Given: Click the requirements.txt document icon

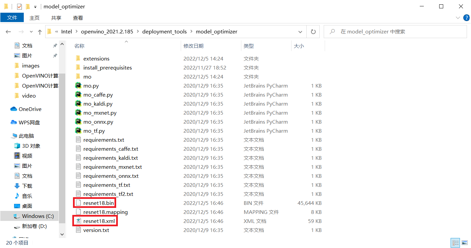Looking at the screenshot, I should 78,140.
